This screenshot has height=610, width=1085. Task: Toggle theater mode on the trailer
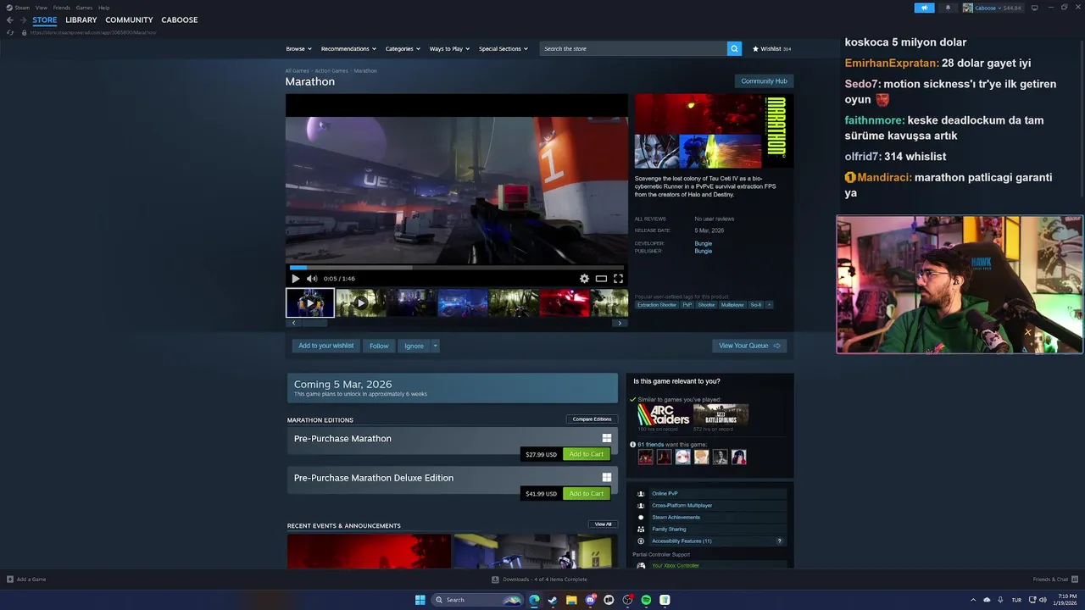click(x=601, y=279)
